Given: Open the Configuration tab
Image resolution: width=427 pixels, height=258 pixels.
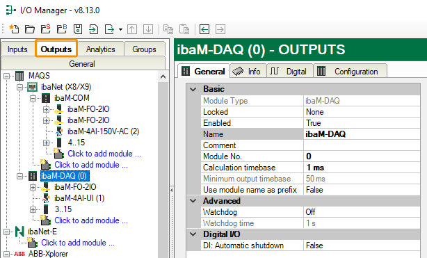Looking at the screenshot, I should click(x=351, y=72).
